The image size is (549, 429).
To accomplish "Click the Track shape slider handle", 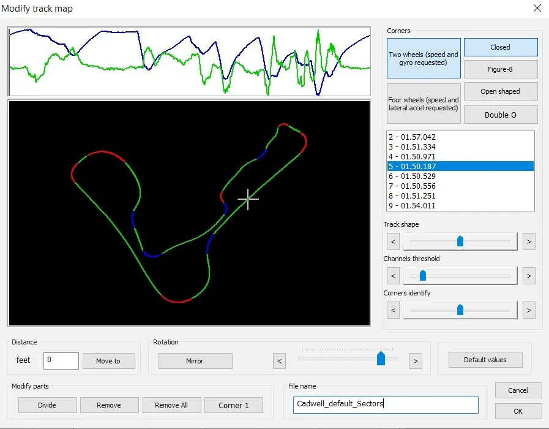I will pos(460,241).
